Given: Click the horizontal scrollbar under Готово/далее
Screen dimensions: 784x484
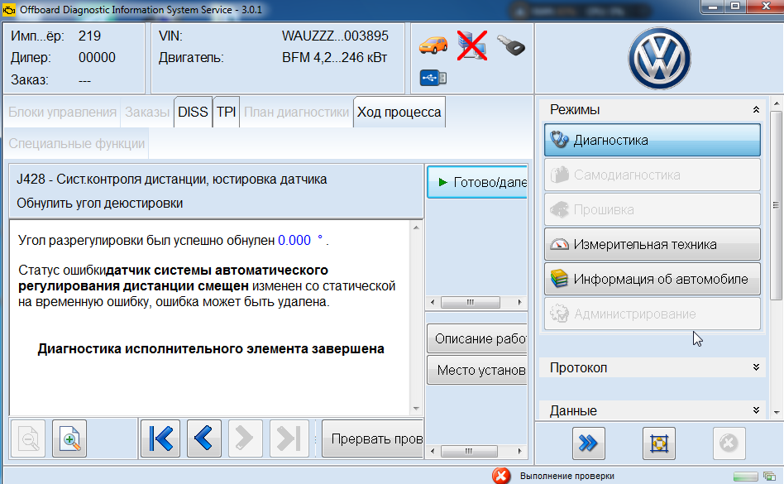Looking at the screenshot, I should click(x=476, y=302).
